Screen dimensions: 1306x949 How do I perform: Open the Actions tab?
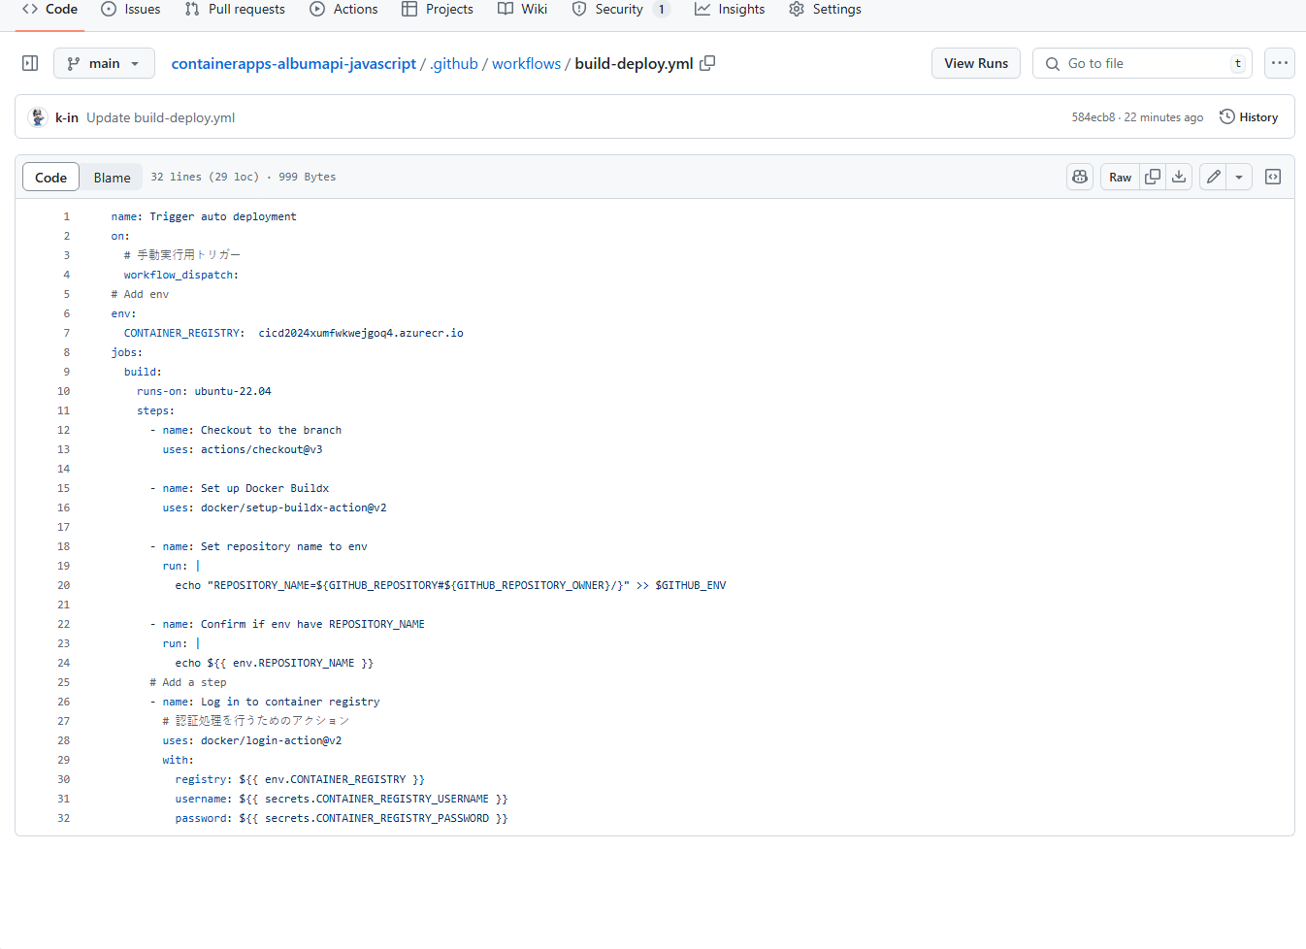(x=344, y=10)
